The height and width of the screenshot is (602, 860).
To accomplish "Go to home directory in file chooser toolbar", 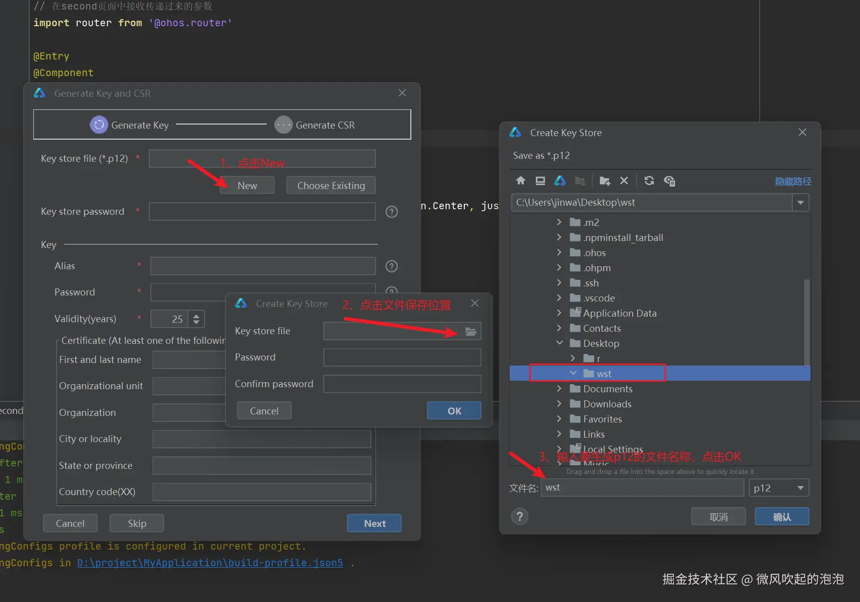I will pyautogui.click(x=521, y=181).
